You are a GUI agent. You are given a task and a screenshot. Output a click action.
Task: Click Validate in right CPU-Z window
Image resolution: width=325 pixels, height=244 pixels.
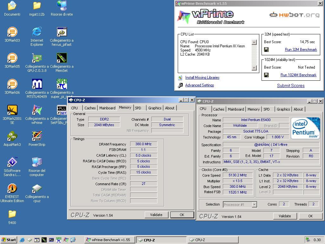click(x=285, y=216)
